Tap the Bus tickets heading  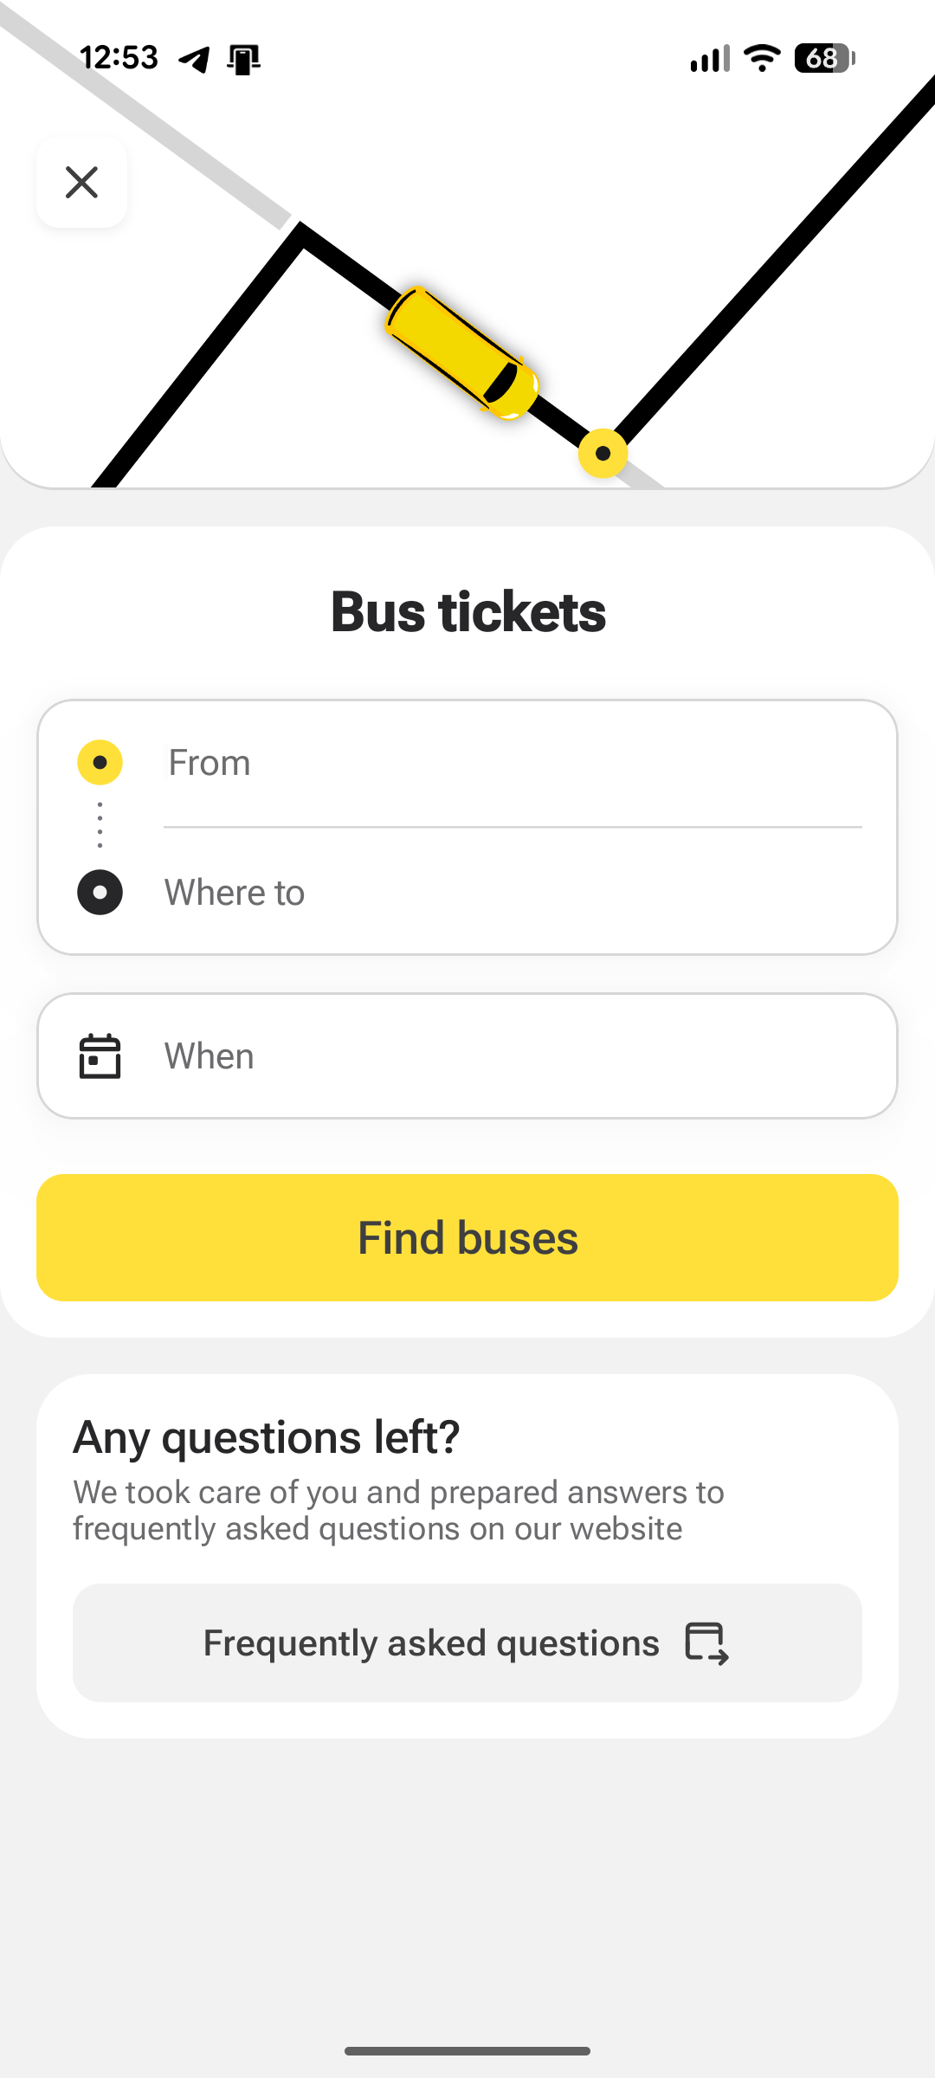point(467,612)
